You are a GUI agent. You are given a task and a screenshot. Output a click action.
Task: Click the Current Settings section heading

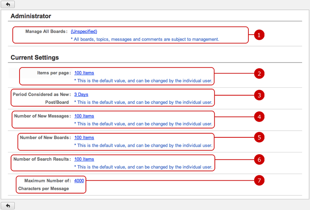pyautogui.click(x=35, y=57)
